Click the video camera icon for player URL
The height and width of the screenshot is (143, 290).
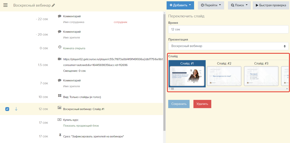point(60,59)
